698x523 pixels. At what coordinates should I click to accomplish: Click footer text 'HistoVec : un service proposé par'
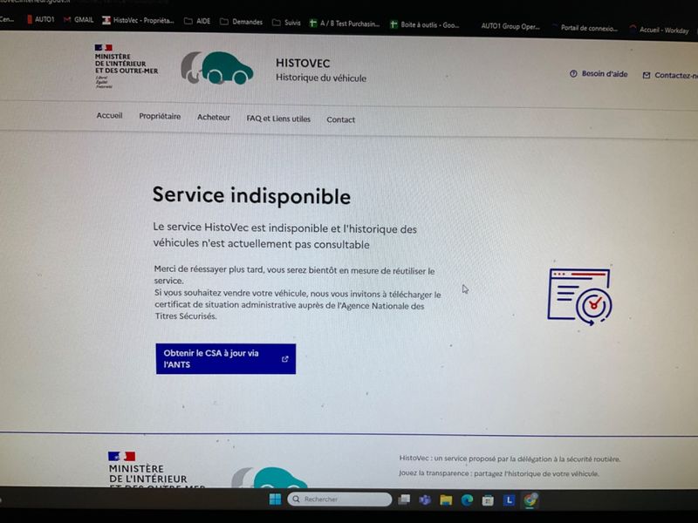click(x=510, y=458)
